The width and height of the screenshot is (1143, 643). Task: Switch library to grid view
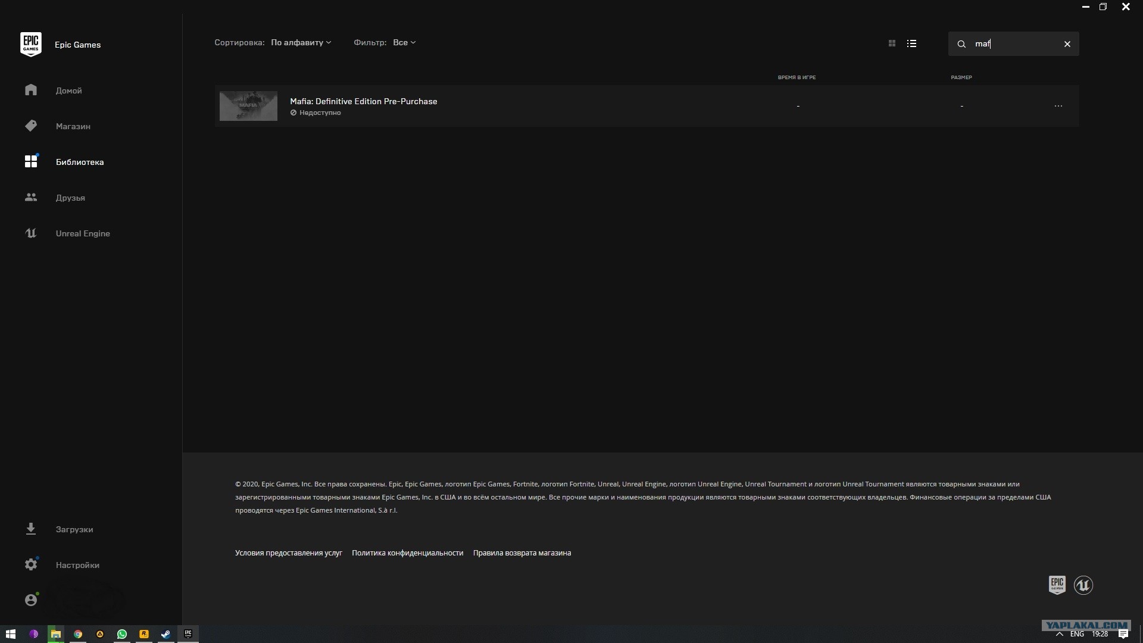click(892, 43)
